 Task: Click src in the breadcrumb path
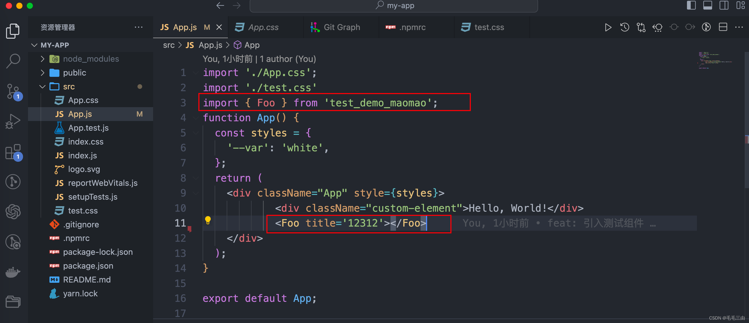click(169, 45)
